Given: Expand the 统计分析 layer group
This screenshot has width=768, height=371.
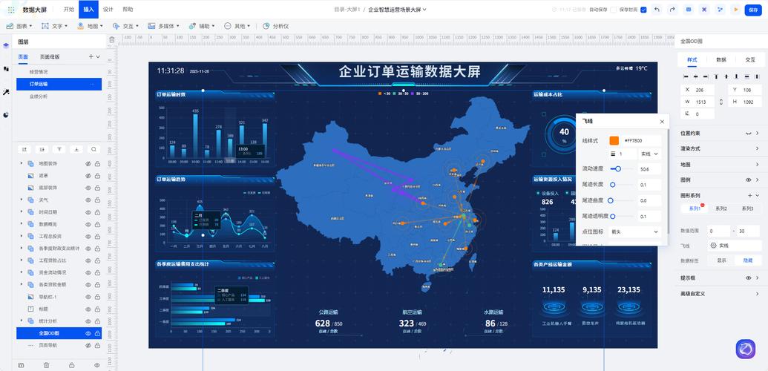Looking at the screenshot, I should [x=21, y=321].
